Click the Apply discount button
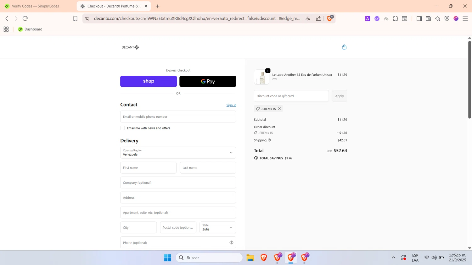472x265 pixels. pos(340,96)
